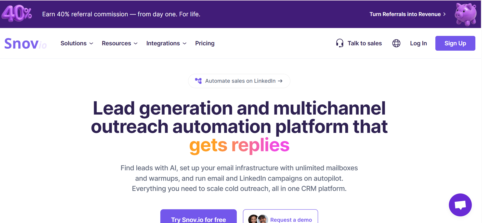Expand the Resources dropdown menu
Image resolution: width=482 pixels, height=223 pixels.
click(x=120, y=44)
